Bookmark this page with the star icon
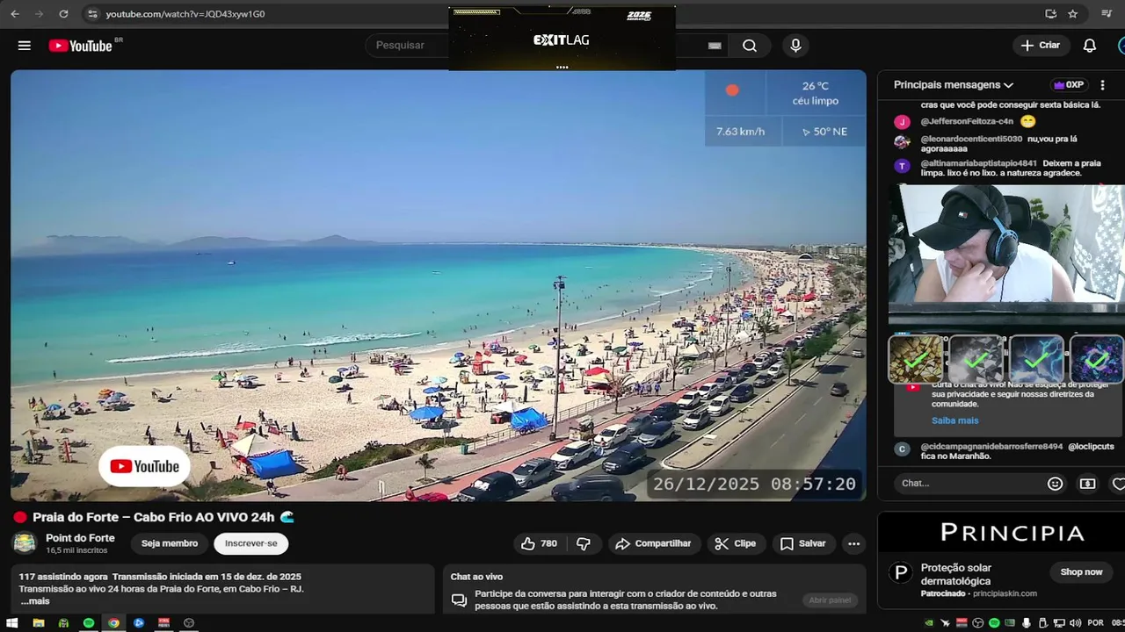 pyautogui.click(x=1073, y=14)
